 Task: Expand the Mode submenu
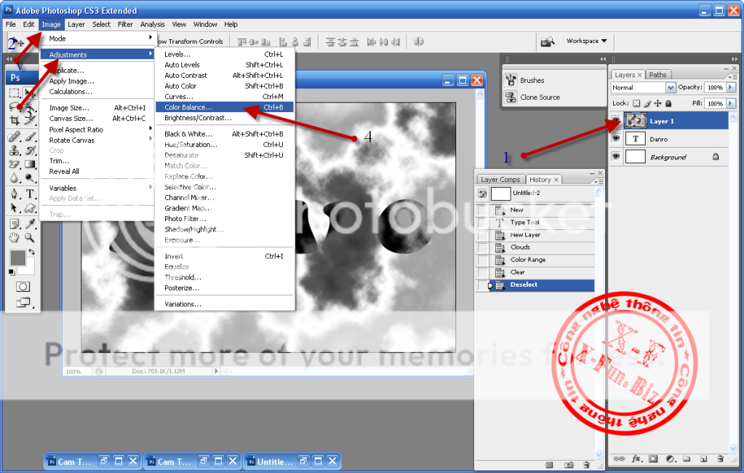pyautogui.click(x=97, y=39)
